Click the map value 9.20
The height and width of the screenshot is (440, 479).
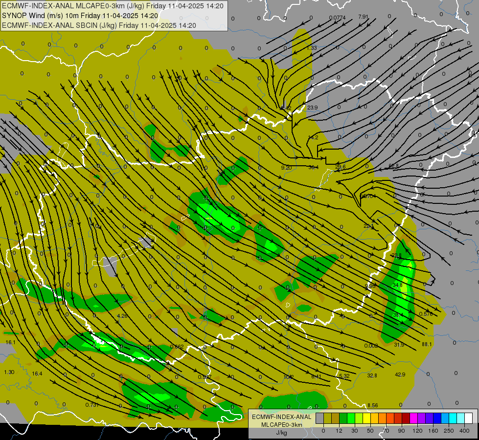[286, 168]
